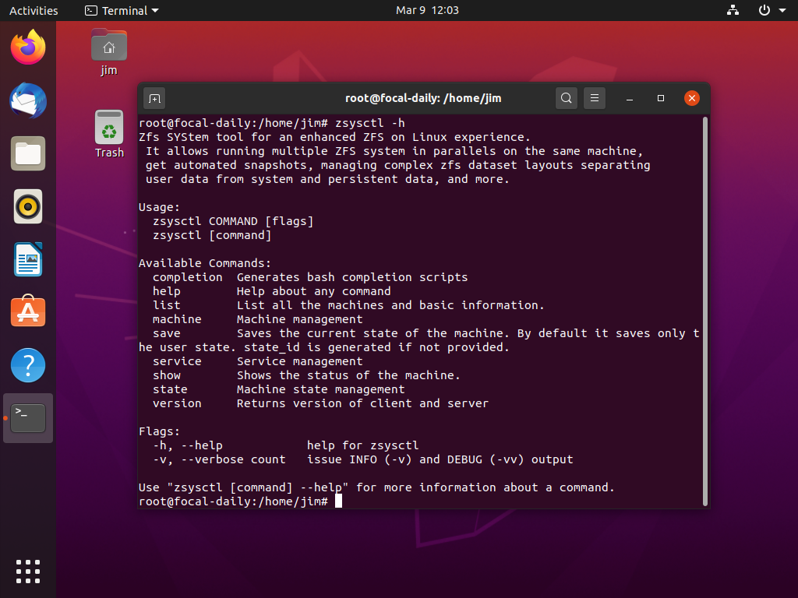Open Thunderbird mail from the dock

click(x=27, y=100)
